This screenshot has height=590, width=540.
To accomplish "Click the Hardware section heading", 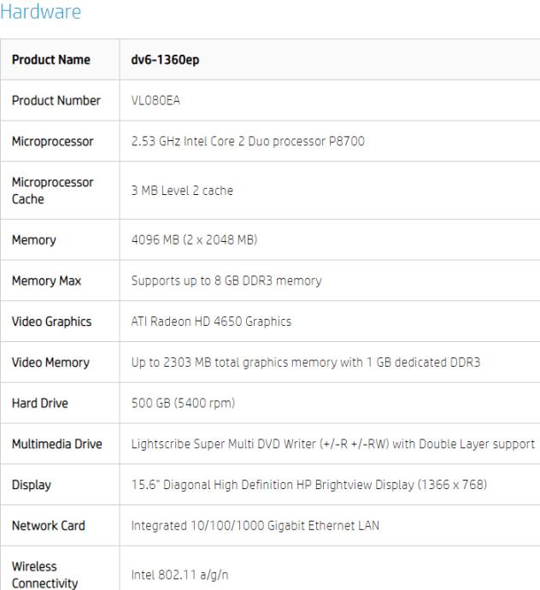I will (x=41, y=12).
